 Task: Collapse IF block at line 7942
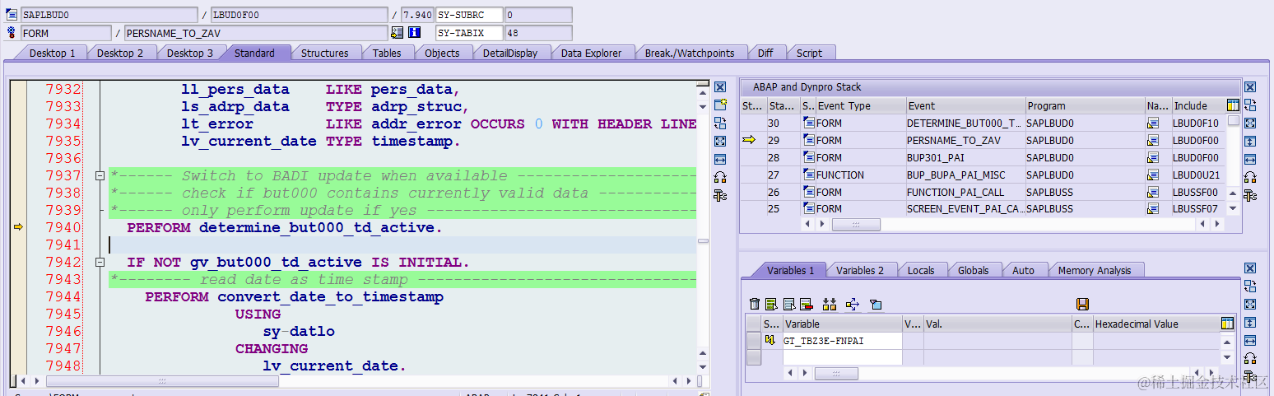tap(100, 263)
